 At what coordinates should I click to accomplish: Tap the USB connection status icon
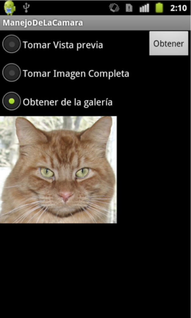click(x=26, y=8)
